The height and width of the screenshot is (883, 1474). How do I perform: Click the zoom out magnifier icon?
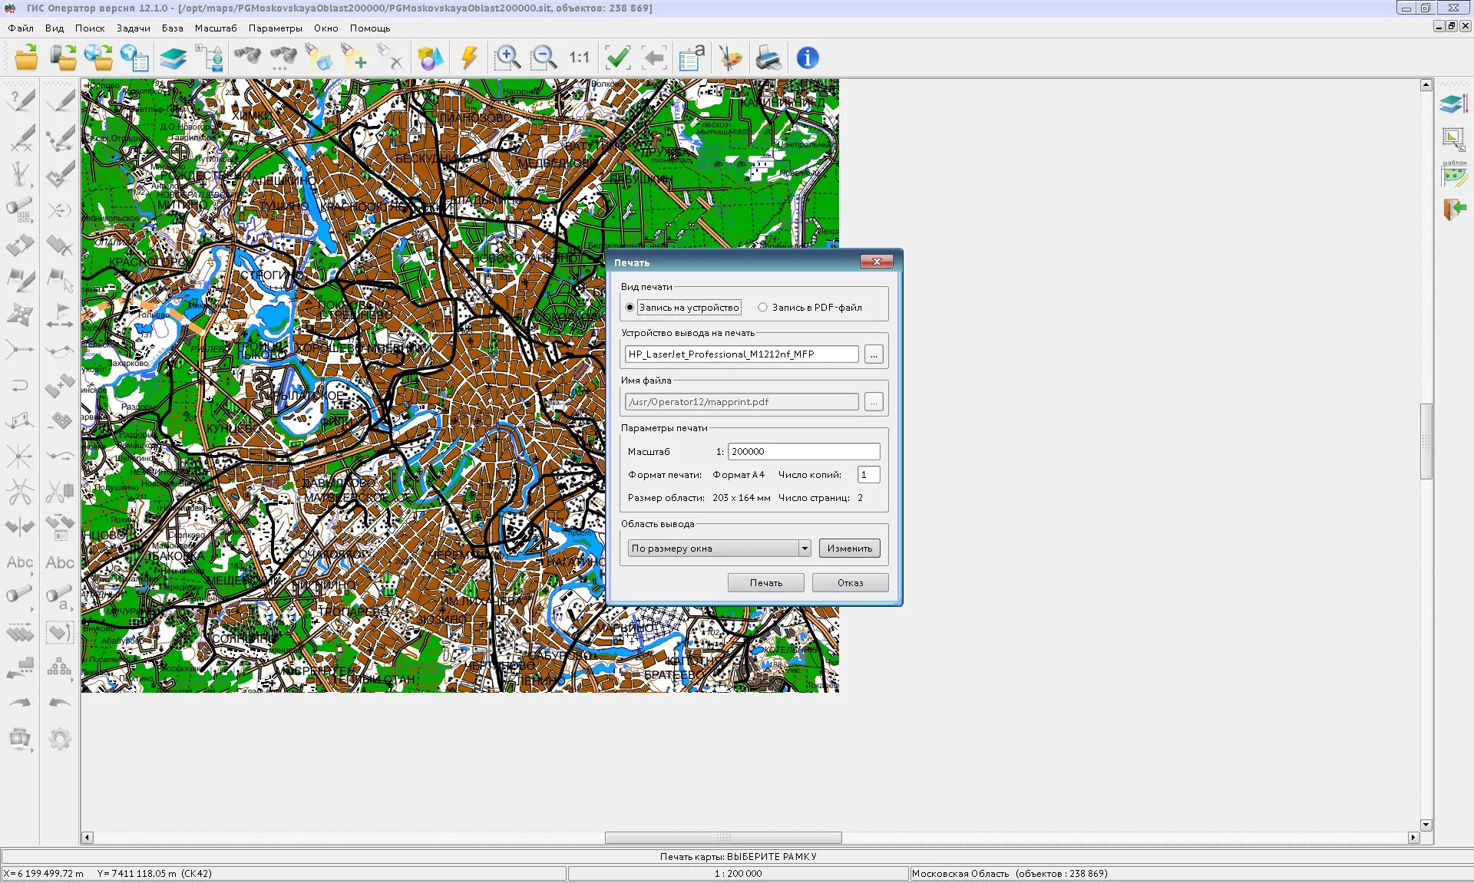(x=544, y=58)
